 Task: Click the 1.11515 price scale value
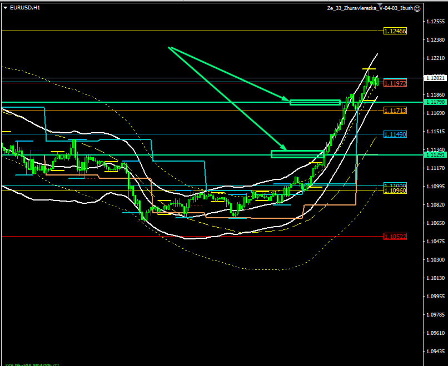point(435,131)
